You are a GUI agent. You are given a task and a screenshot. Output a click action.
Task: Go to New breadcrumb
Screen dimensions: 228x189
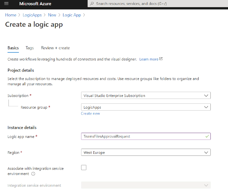52,15
